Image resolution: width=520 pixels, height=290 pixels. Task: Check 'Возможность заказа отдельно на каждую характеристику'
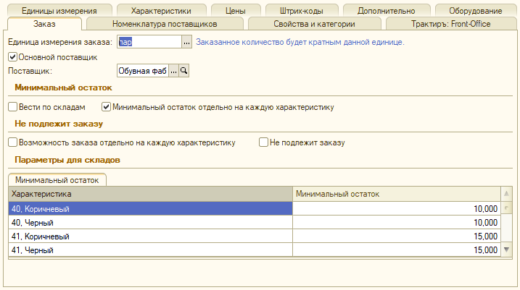pyautogui.click(x=12, y=142)
